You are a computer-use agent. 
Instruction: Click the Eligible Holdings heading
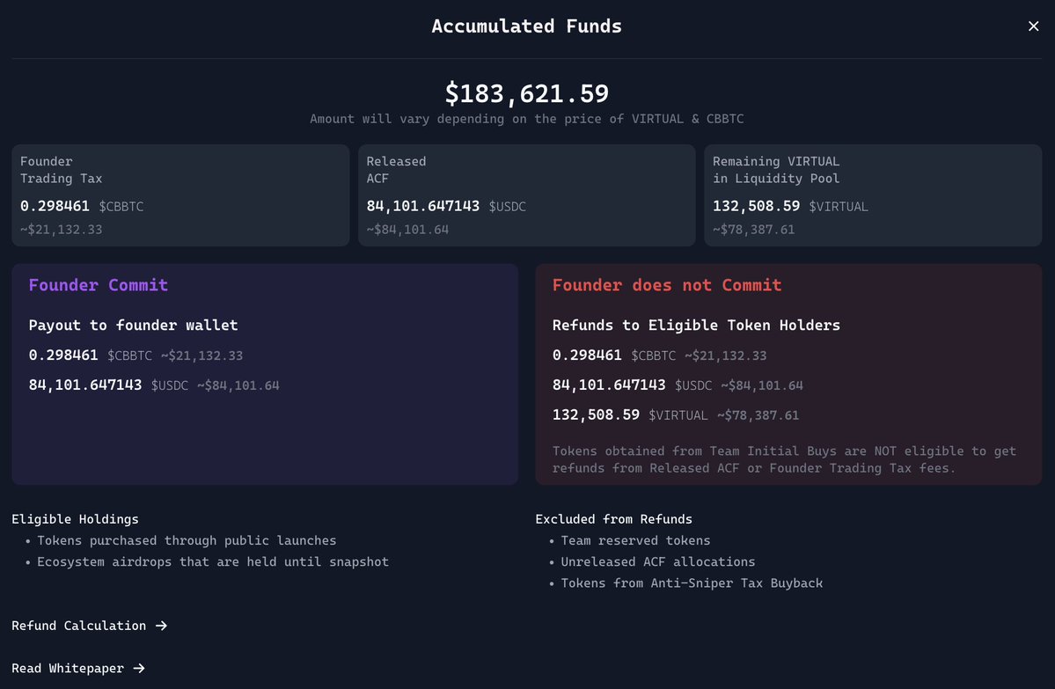pos(75,519)
